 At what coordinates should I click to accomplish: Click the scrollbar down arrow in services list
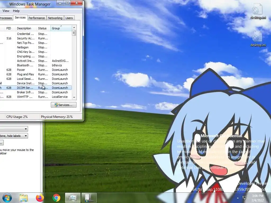[x=74, y=97]
